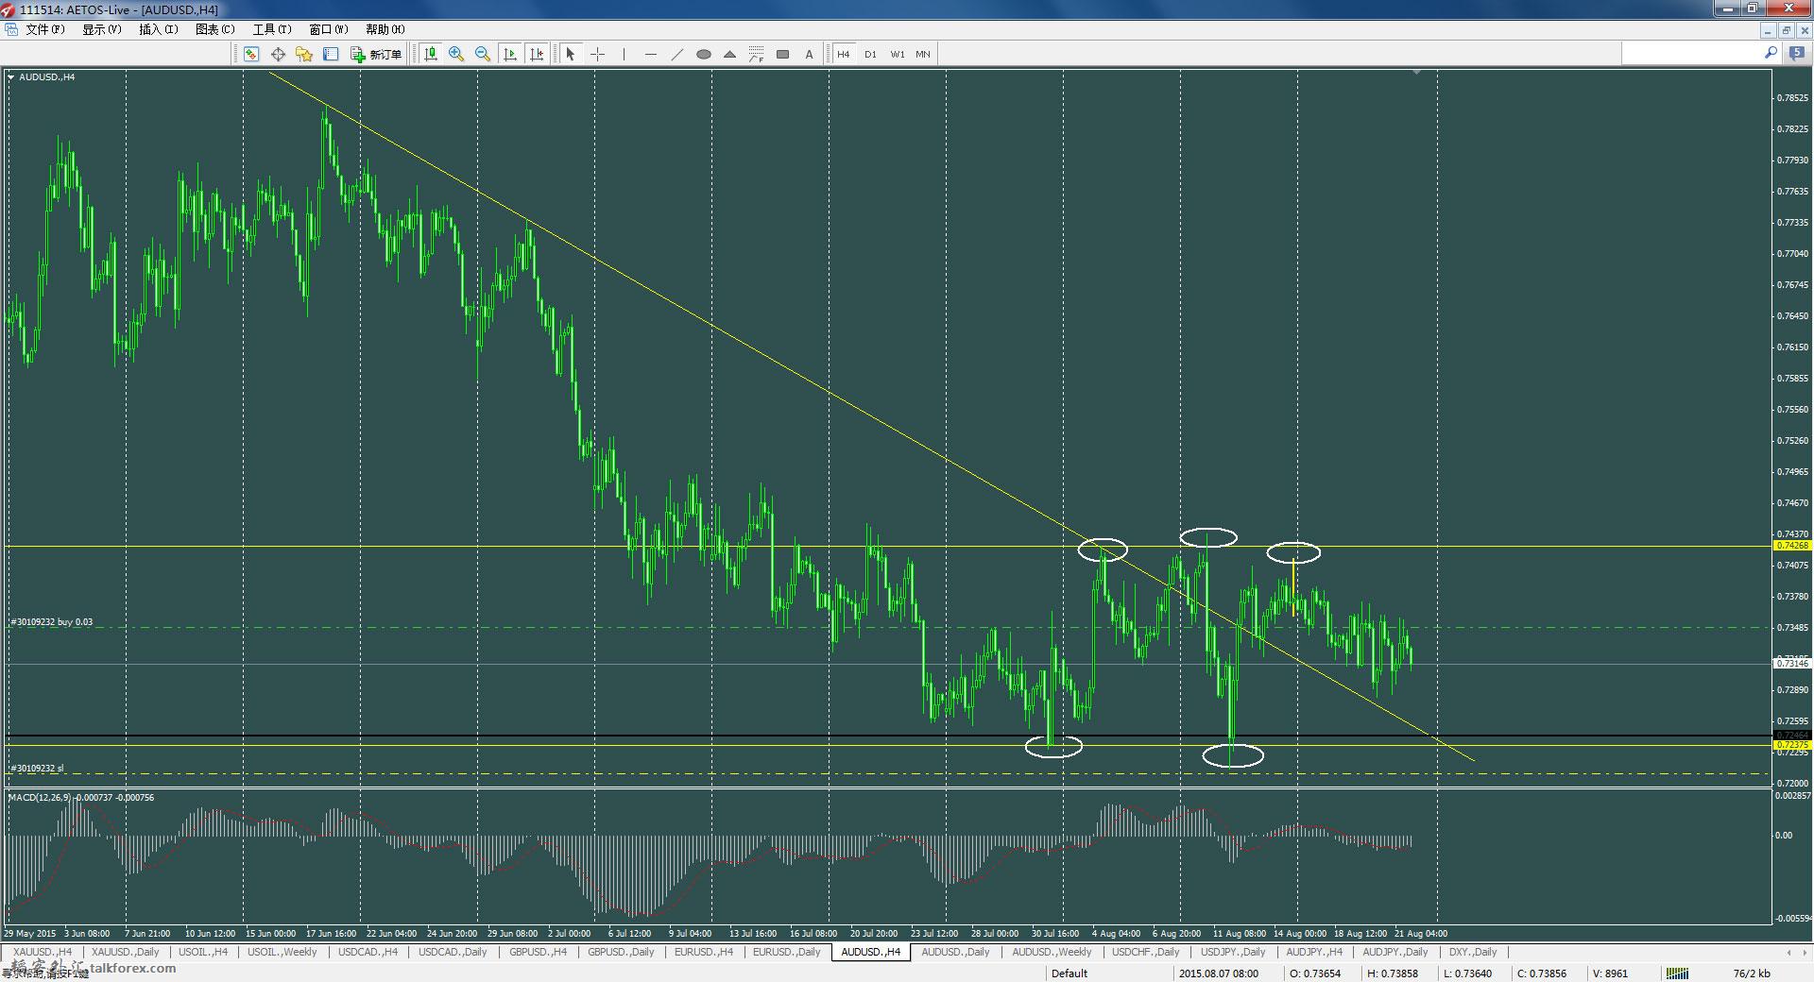The height and width of the screenshot is (982, 1814).
Task: Open the 帮助 (Help) menu
Action: point(385,29)
